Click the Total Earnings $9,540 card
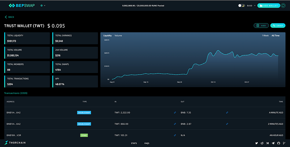 [75, 38]
